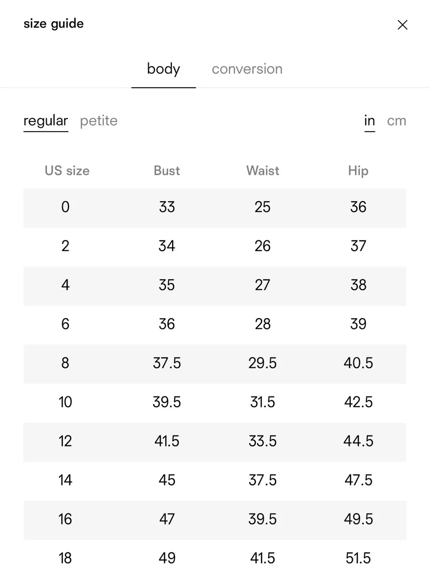Click the size 16 row label

[65, 519]
